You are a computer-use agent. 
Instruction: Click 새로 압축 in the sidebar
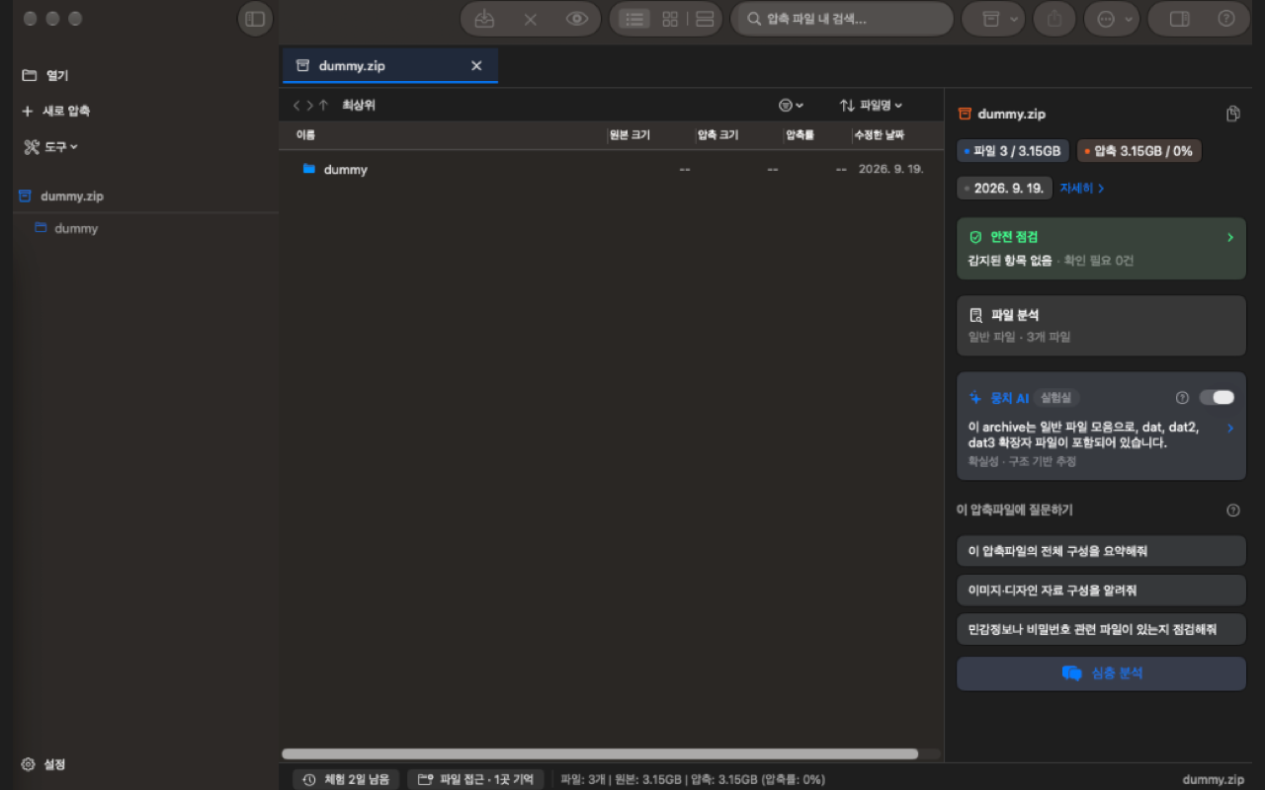point(56,111)
